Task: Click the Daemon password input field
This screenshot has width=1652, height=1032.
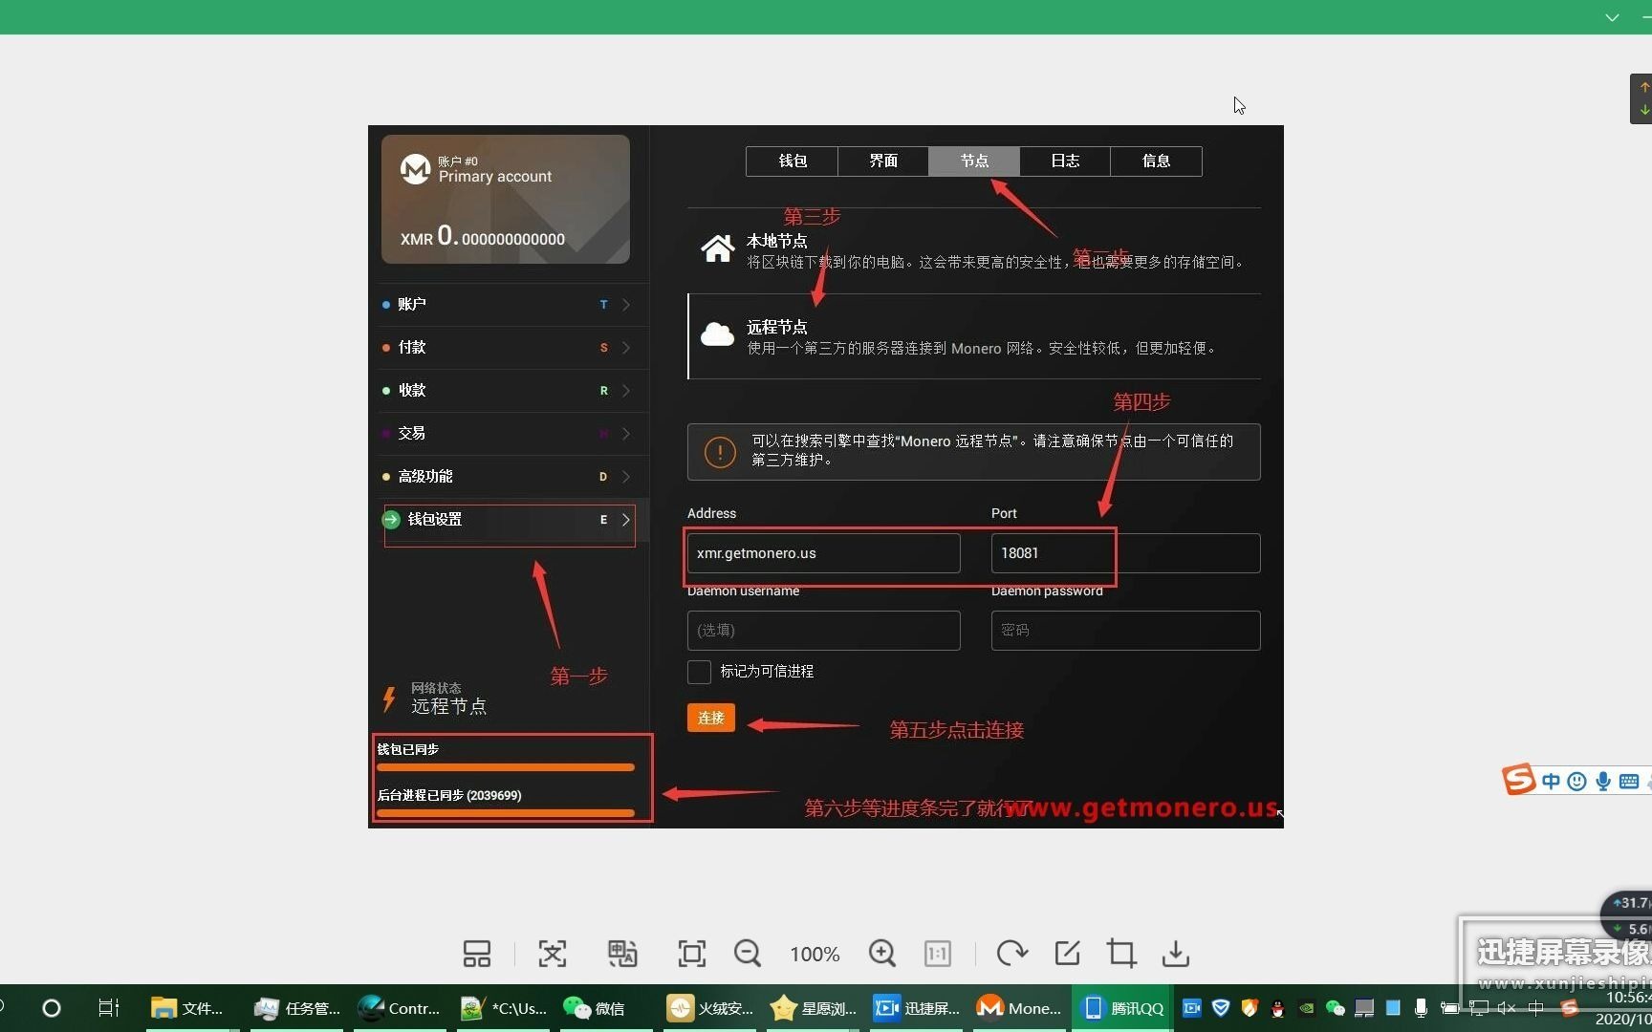Action: click(x=1125, y=631)
